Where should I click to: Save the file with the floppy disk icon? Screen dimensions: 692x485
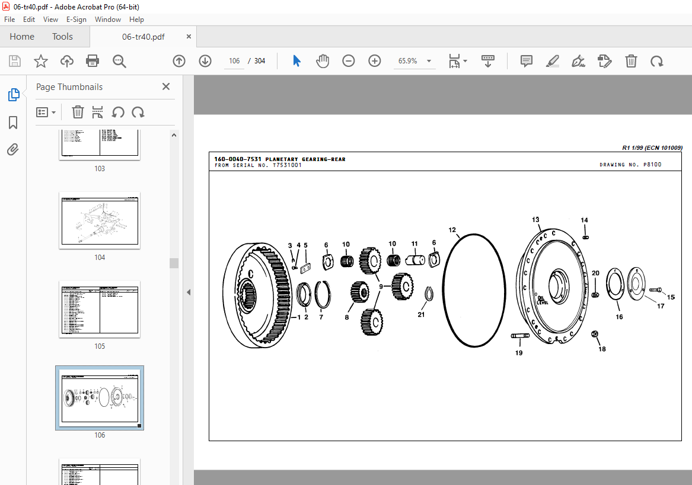pos(15,61)
